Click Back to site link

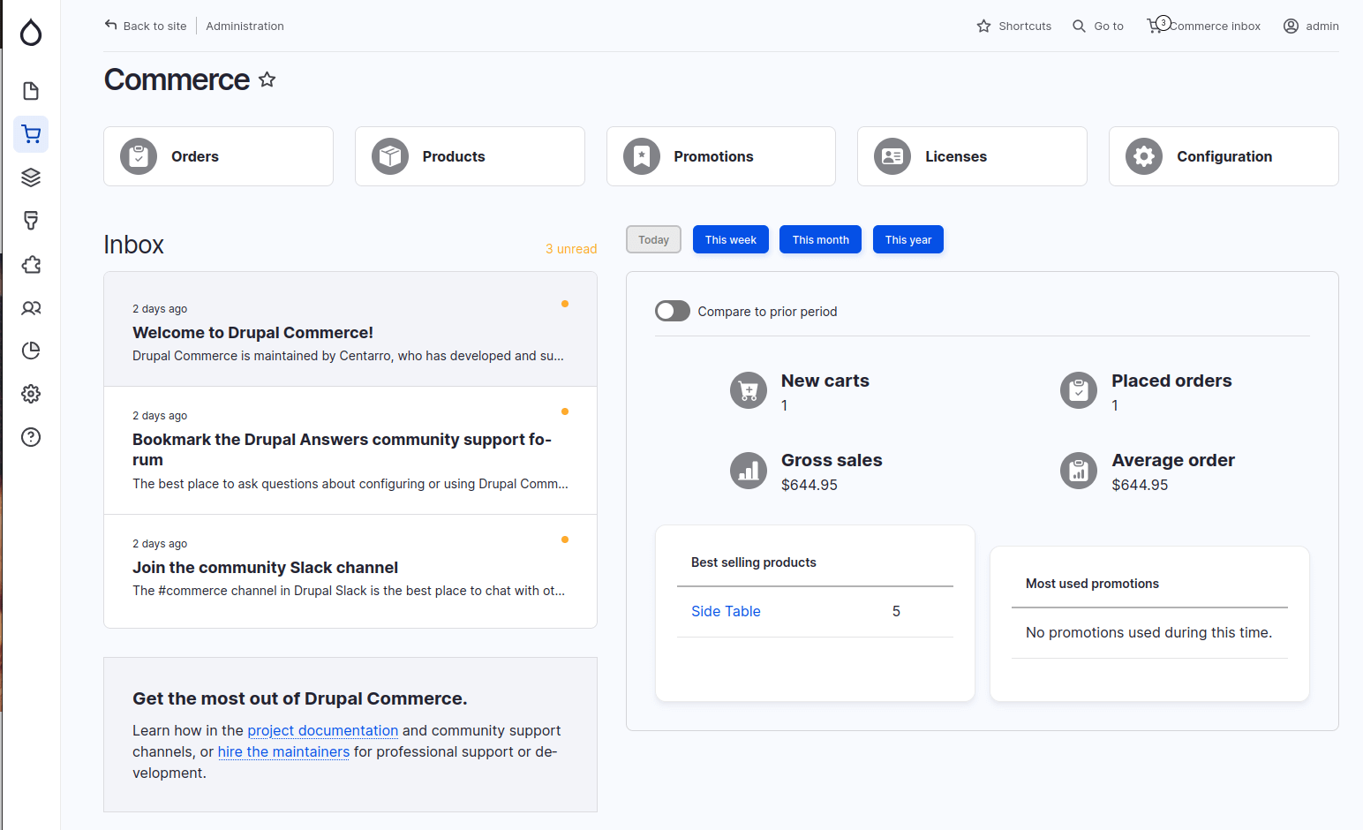146,26
